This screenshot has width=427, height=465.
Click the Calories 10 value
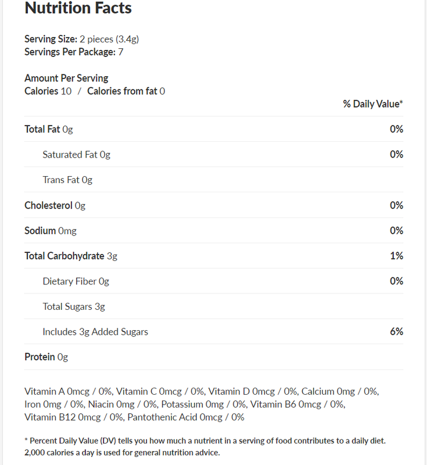coord(48,91)
